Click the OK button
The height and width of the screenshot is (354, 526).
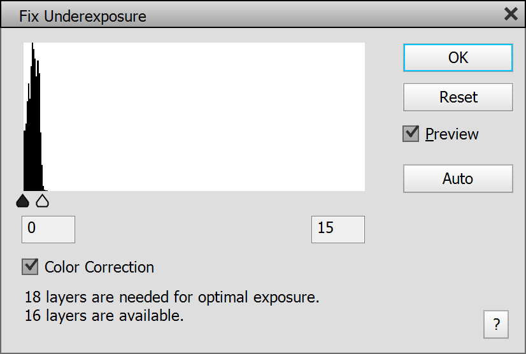click(x=458, y=58)
